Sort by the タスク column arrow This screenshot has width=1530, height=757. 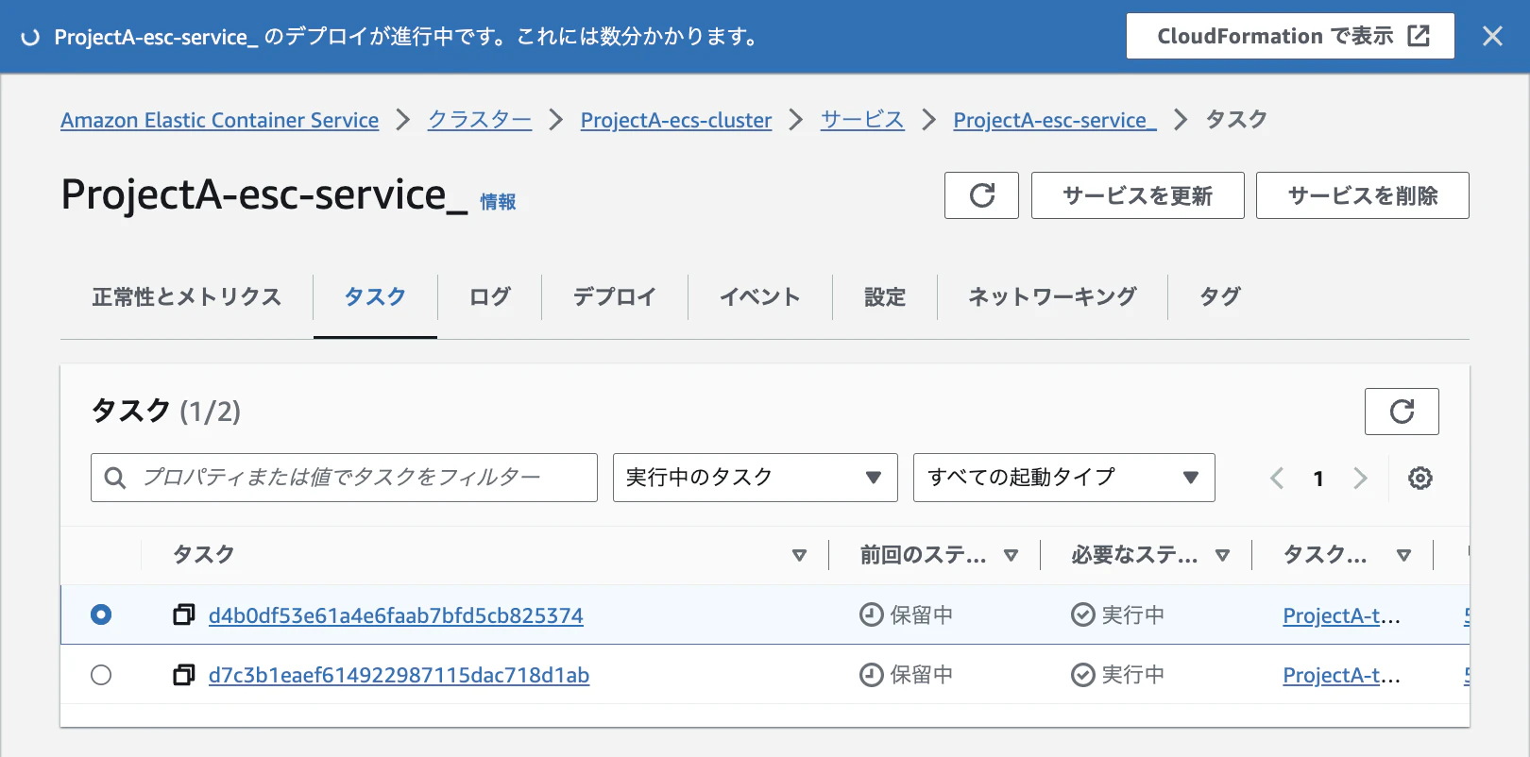coord(799,555)
